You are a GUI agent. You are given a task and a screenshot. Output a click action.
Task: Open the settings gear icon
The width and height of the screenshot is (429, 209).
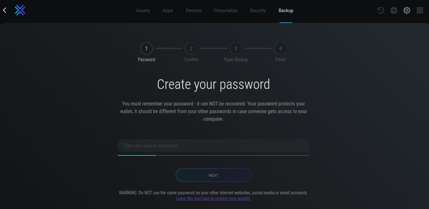coord(407,11)
